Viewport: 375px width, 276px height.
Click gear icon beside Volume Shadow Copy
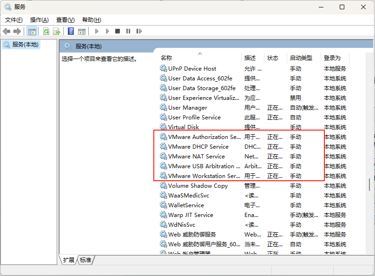tap(164, 185)
